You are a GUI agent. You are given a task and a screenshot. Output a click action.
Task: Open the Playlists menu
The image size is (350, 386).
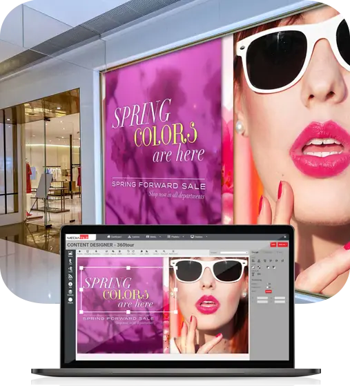173,237
